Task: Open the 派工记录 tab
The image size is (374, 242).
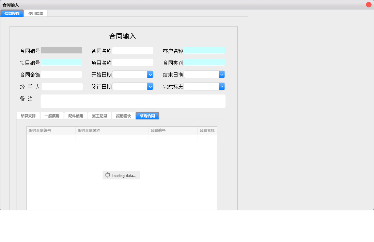Action: [99, 115]
